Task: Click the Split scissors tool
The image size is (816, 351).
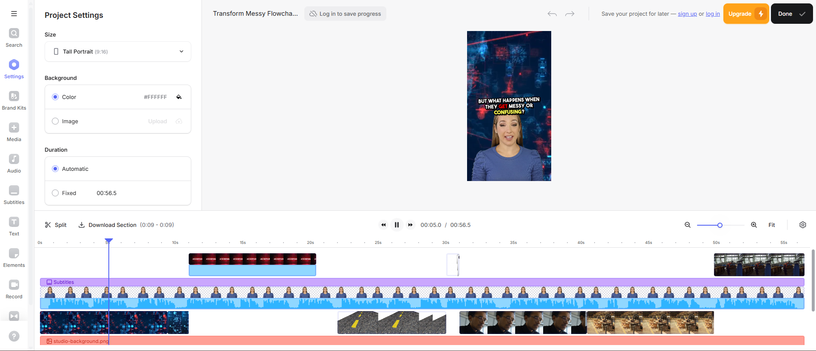Action: click(x=56, y=225)
